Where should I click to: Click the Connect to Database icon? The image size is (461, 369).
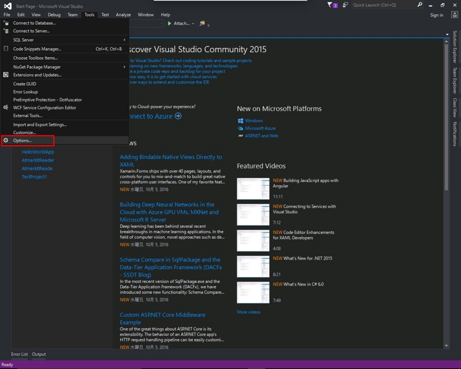click(x=6, y=23)
